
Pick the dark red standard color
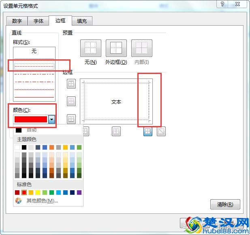click(x=17, y=192)
